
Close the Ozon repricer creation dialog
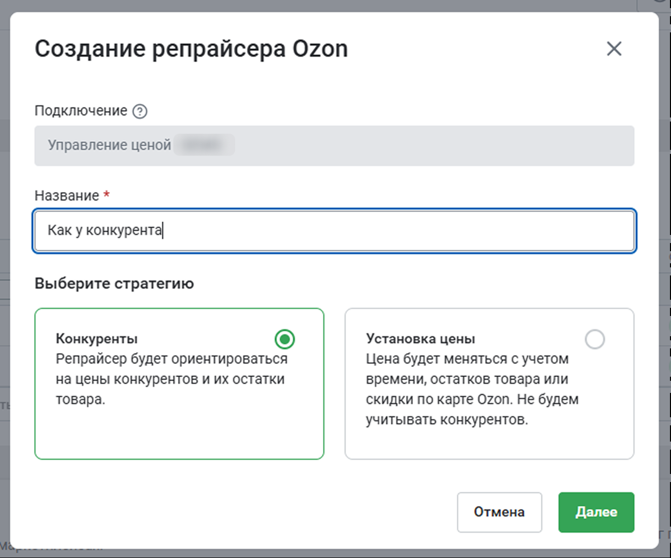pyautogui.click(x=614, y=49)
